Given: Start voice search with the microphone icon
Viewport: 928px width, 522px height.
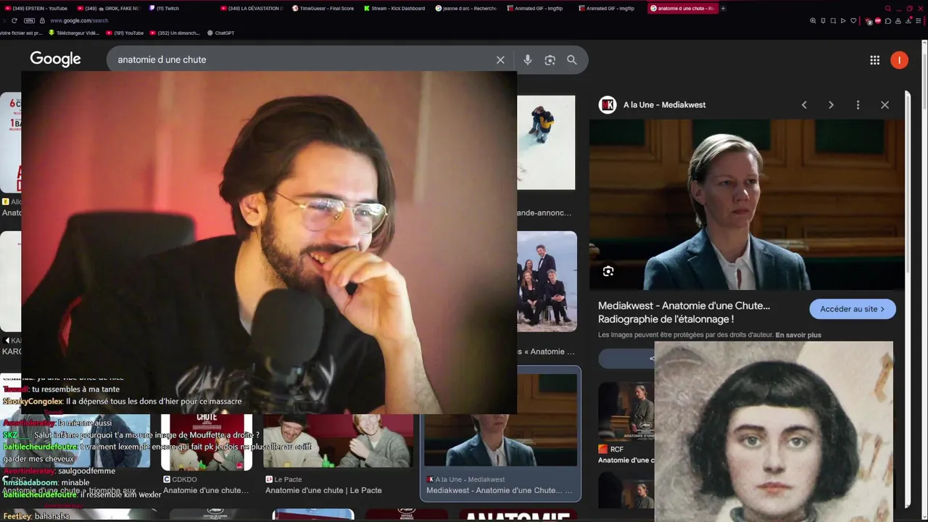Looking at the screenshot, I should click(528, 60).
